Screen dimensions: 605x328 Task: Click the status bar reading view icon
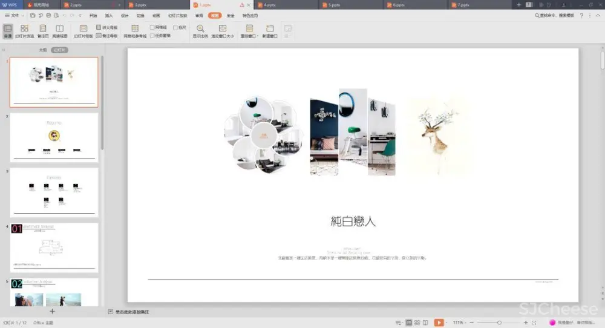(x=425, y=322)
